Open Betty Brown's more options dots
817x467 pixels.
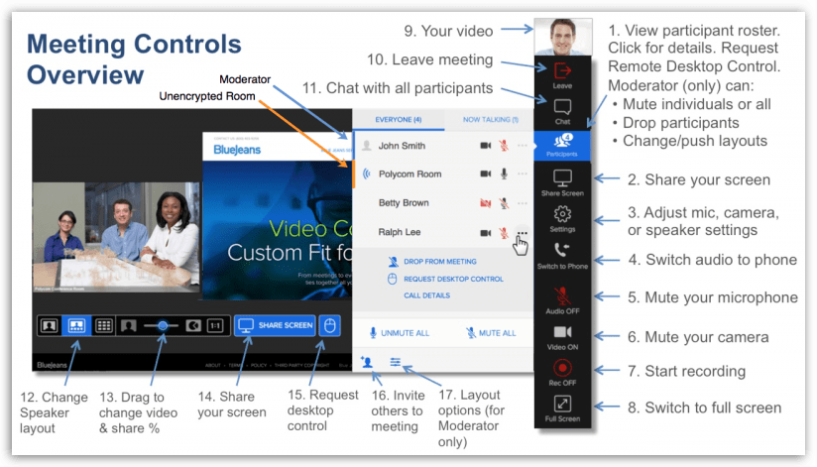523,202
